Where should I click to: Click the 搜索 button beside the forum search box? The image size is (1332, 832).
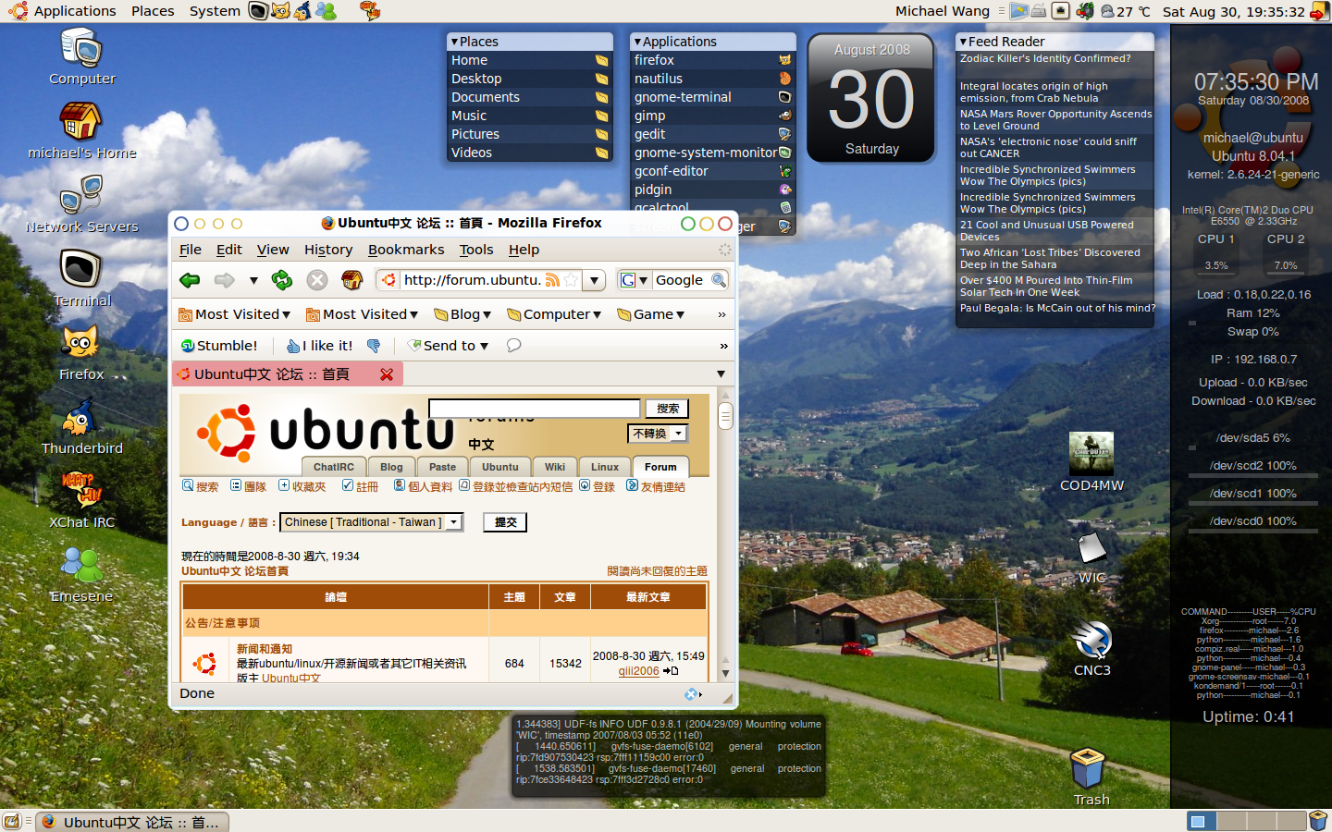coord(667,409)
